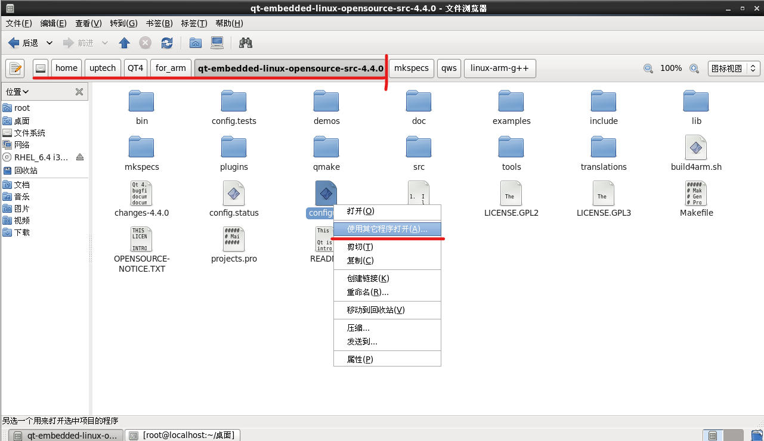Go up one folder with the up arrow
Image resolution: width=764 pixels, height=441 pixels.
[125, 43]
